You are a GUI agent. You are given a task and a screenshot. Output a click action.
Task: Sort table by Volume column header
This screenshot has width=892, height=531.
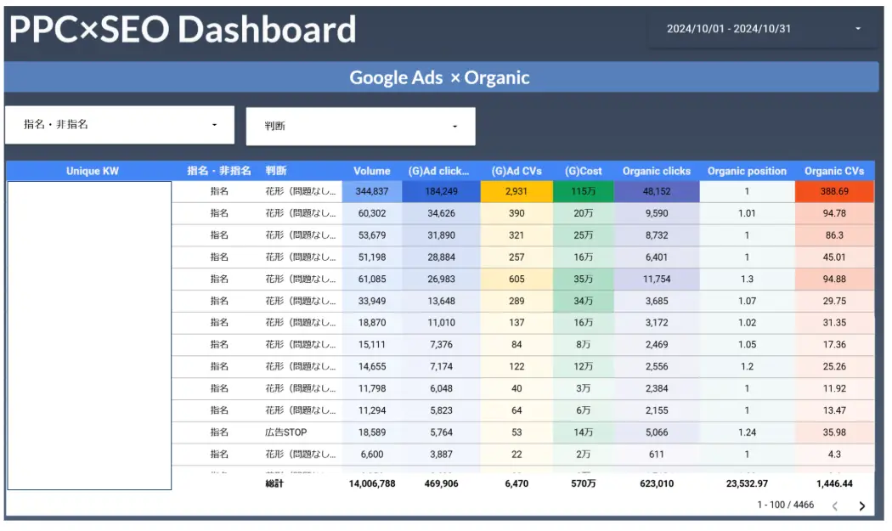point(372,171)
